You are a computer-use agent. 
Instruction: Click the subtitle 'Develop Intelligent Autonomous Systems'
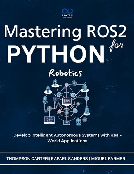point(56,135)
